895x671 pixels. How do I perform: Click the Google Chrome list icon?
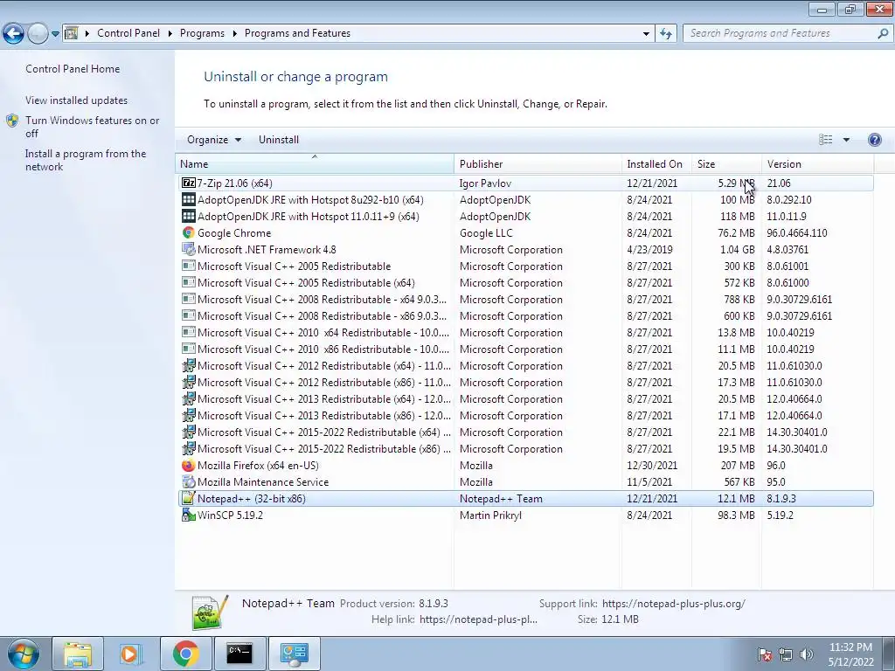tap(189, 232)
